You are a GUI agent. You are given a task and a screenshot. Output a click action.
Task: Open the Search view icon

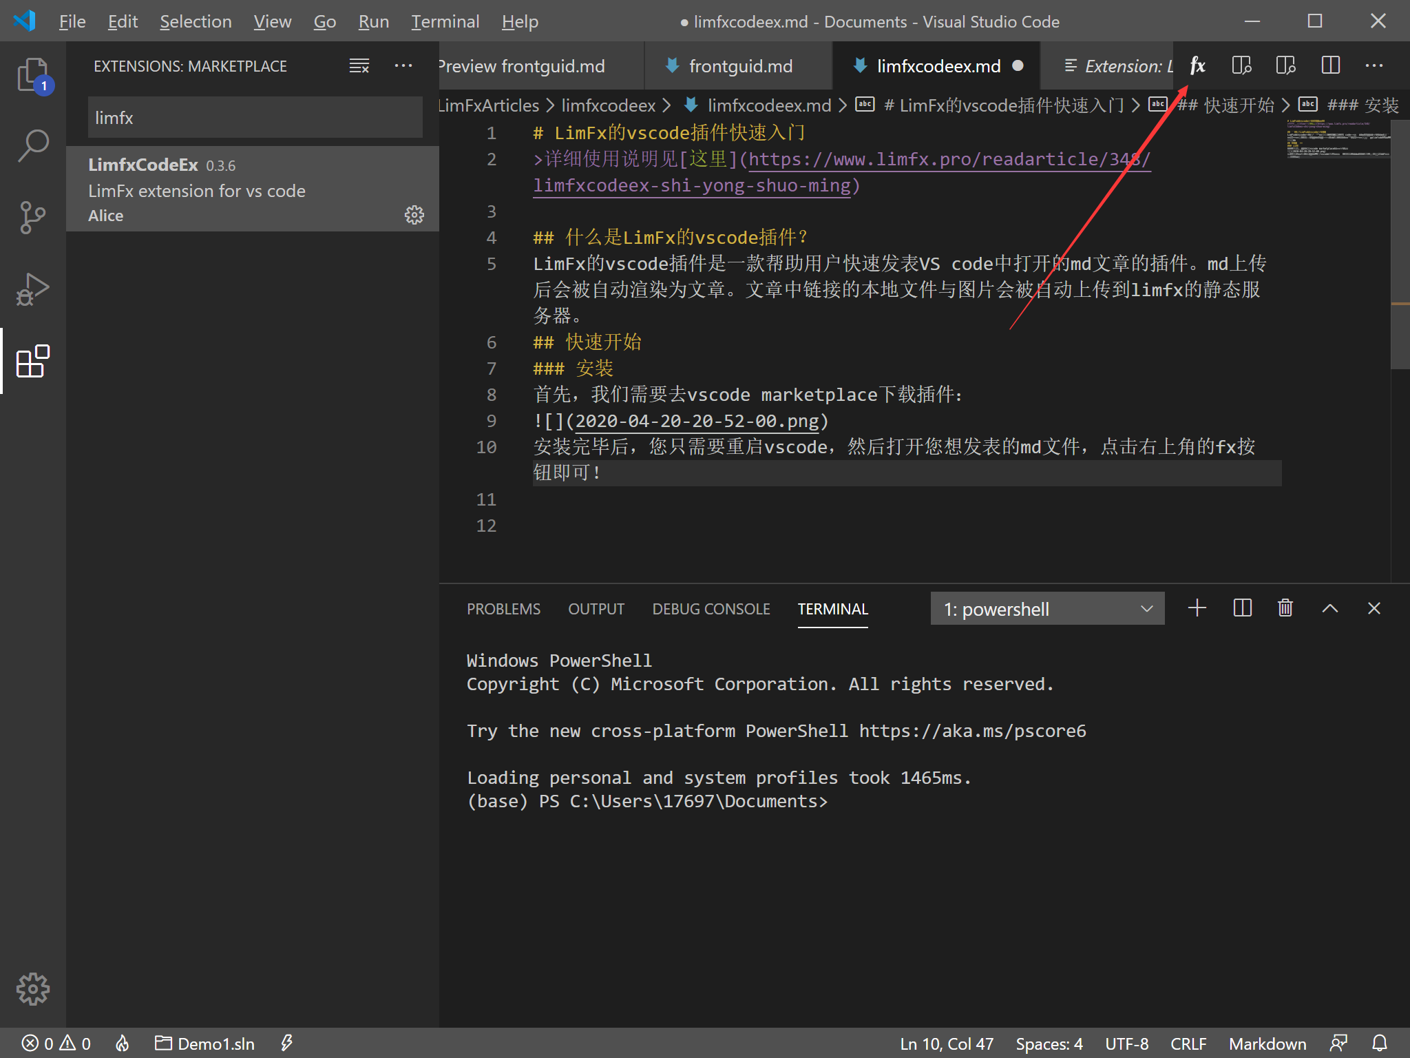coord(32,146)
